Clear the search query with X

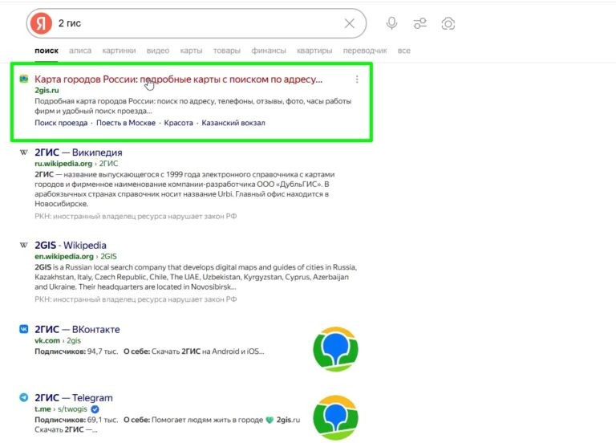[349, 23]
